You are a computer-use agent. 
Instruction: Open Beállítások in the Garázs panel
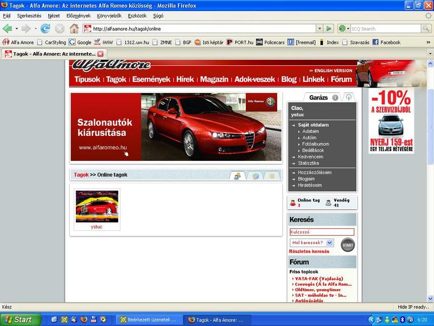tap(313, 151)
